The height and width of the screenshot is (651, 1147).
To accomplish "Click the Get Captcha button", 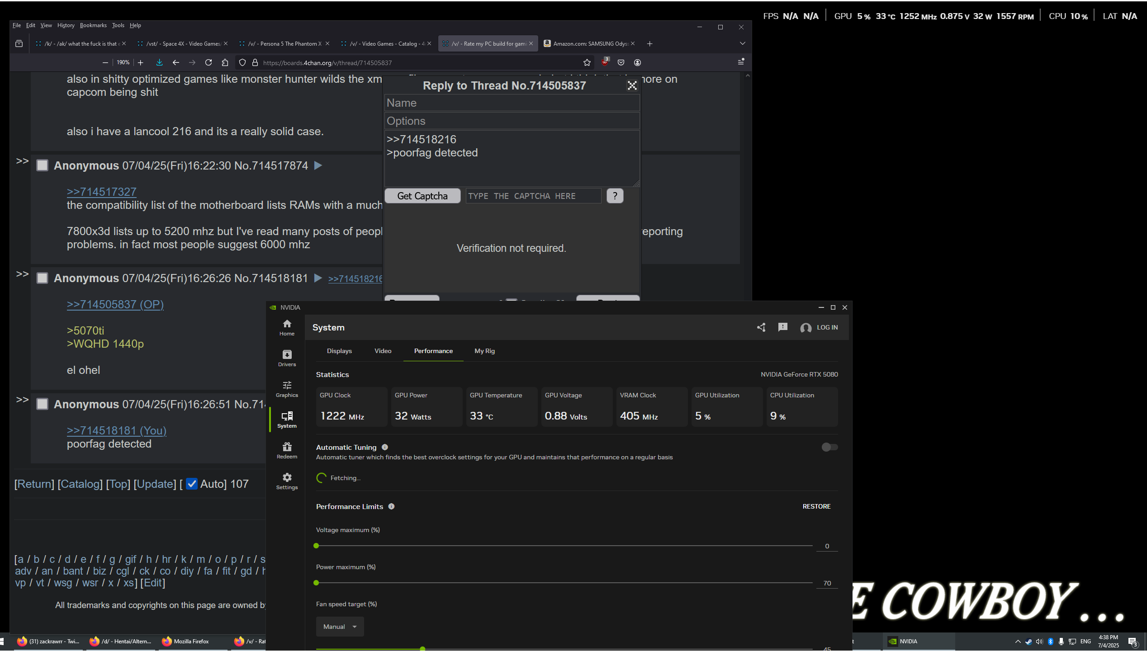I will click(422, 196).
